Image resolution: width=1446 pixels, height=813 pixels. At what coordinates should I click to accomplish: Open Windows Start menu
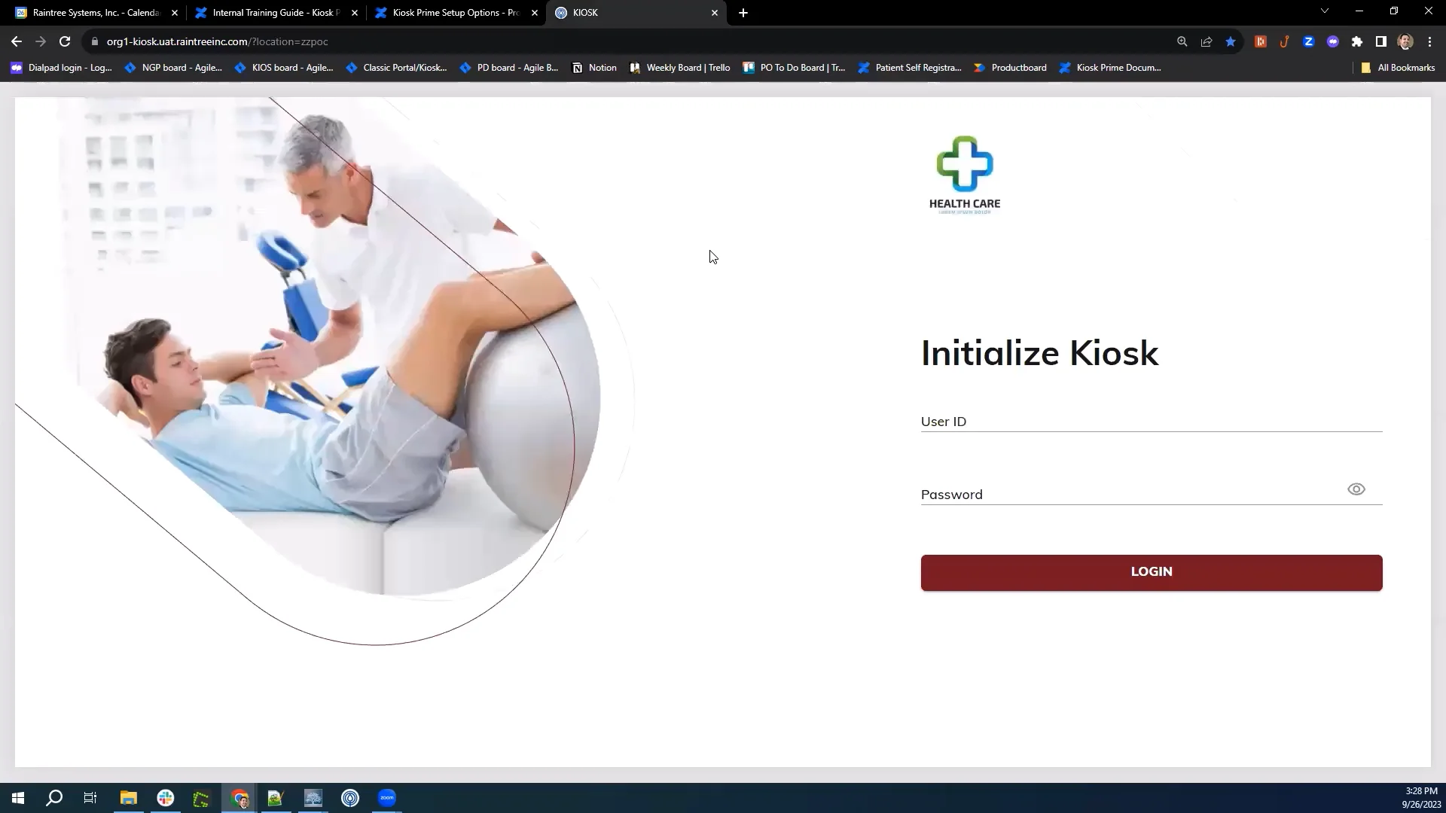click(x=18, y=798)
